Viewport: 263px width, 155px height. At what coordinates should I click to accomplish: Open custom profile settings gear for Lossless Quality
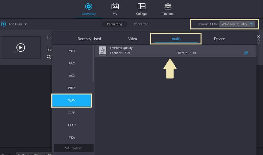pyautogui.click(x=246, y=53)
